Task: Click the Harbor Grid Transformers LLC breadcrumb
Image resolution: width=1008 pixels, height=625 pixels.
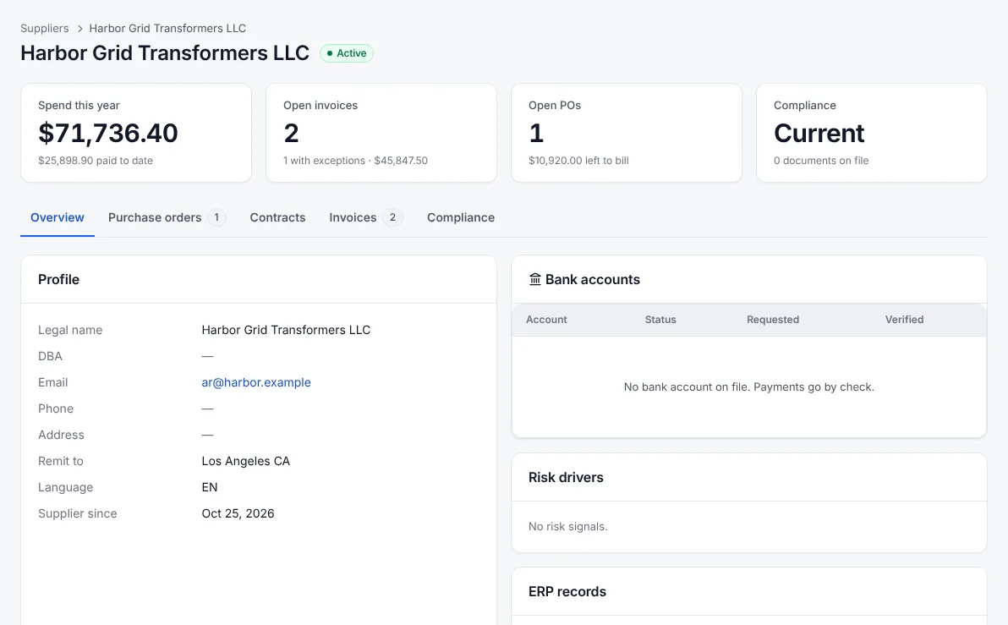Action: (x=167, y=28)
